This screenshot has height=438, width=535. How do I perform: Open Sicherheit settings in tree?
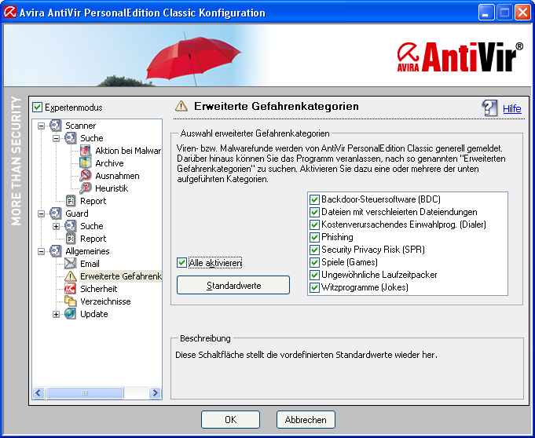tap(99, 289)
